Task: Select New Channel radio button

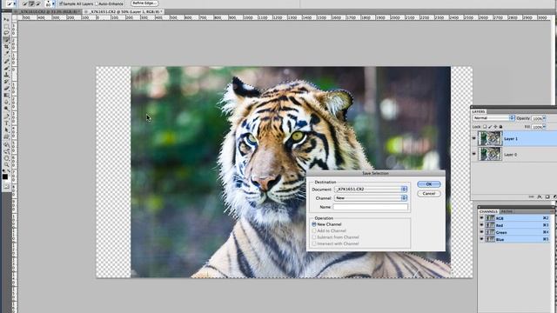Action: point(314,224)
